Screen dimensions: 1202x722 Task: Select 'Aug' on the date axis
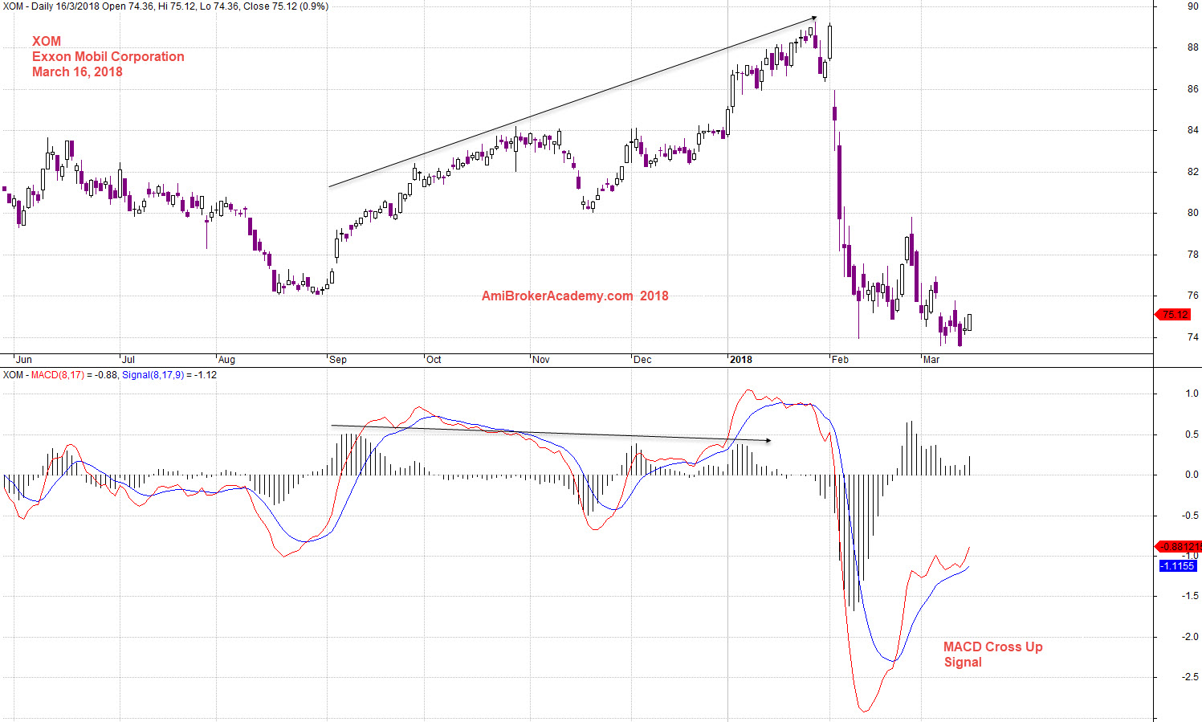coord(226,360)
